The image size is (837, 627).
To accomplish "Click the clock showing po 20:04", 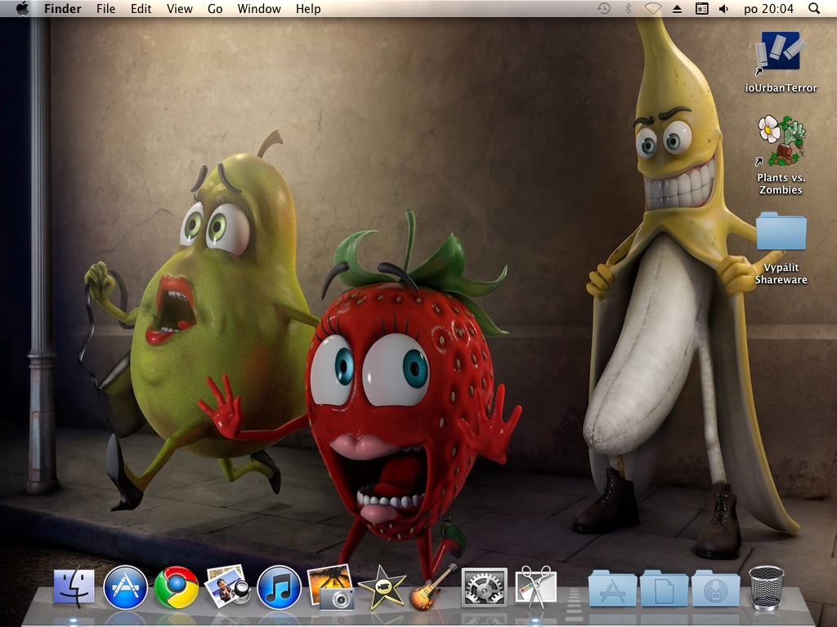I will 768,8.
